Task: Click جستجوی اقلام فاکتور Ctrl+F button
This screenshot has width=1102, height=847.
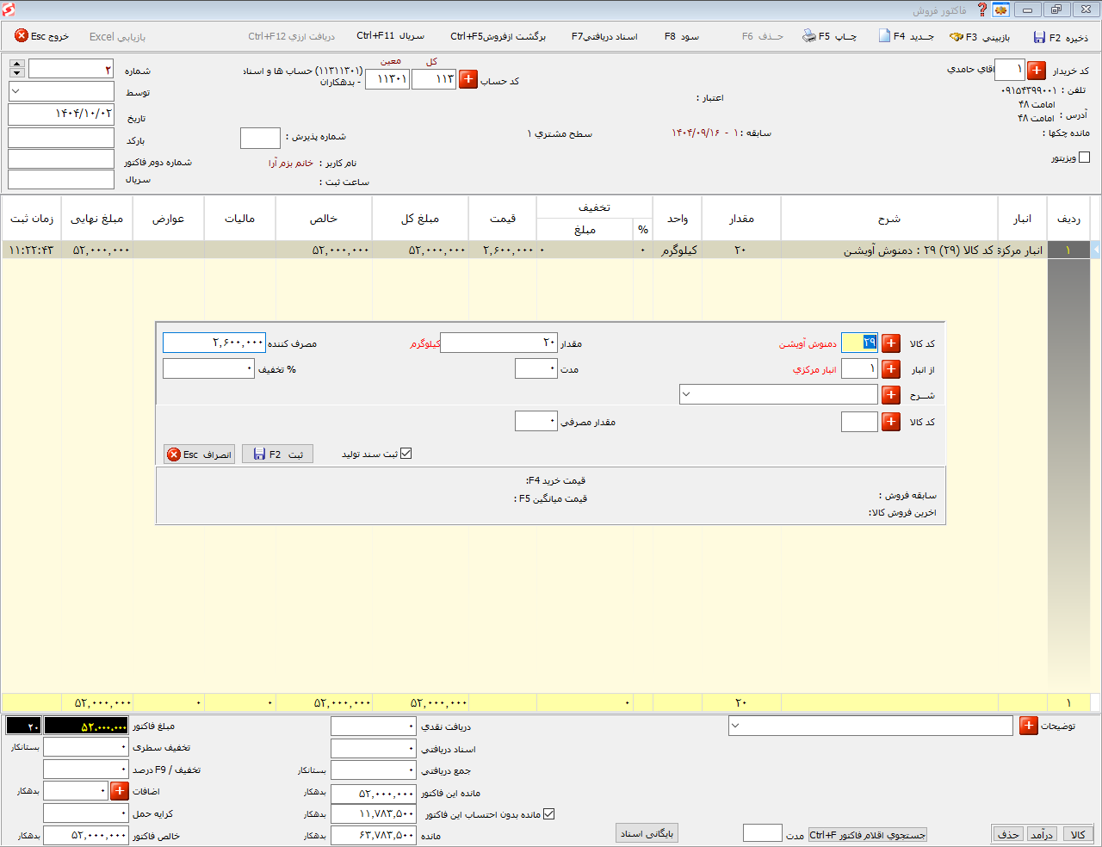Action: point(867,835)
